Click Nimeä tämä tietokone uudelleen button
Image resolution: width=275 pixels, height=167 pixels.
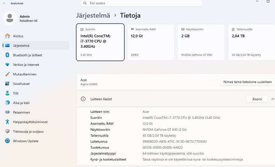(247, 82)
